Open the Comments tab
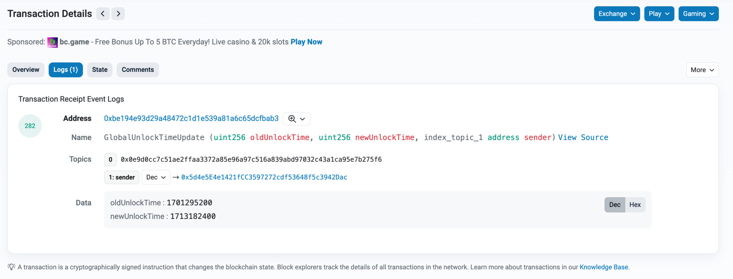 pos(138,70)
